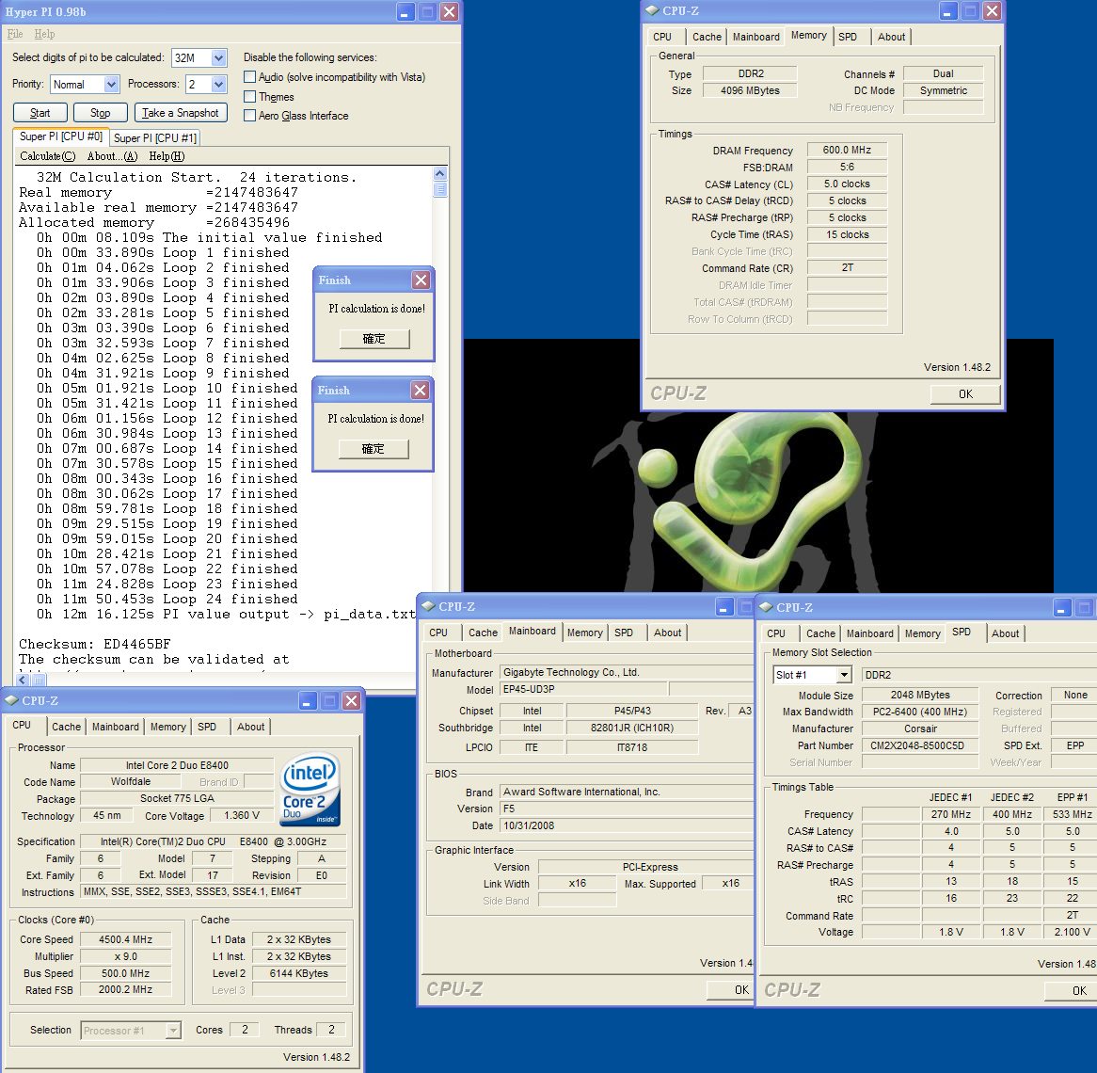This screenshot has width=1097, height=1073.
Task: Click OK in the CPU-Z Memory window
Action: click(x=964, y=394)
